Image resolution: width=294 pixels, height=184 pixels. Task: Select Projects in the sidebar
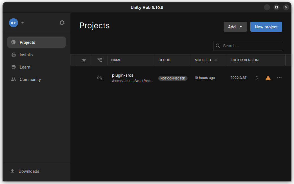[x=36, y=42]
